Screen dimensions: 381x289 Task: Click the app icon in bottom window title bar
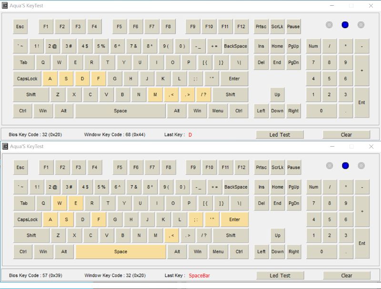click(x=5, y=146)
